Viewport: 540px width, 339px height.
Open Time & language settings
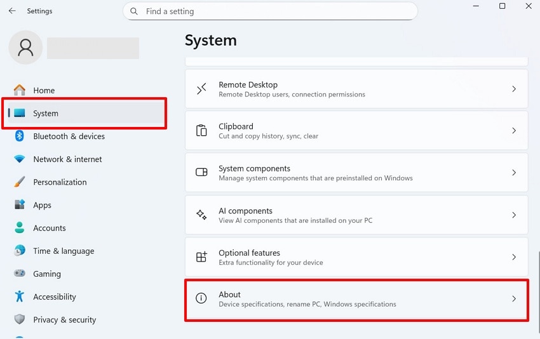point(86,251)
